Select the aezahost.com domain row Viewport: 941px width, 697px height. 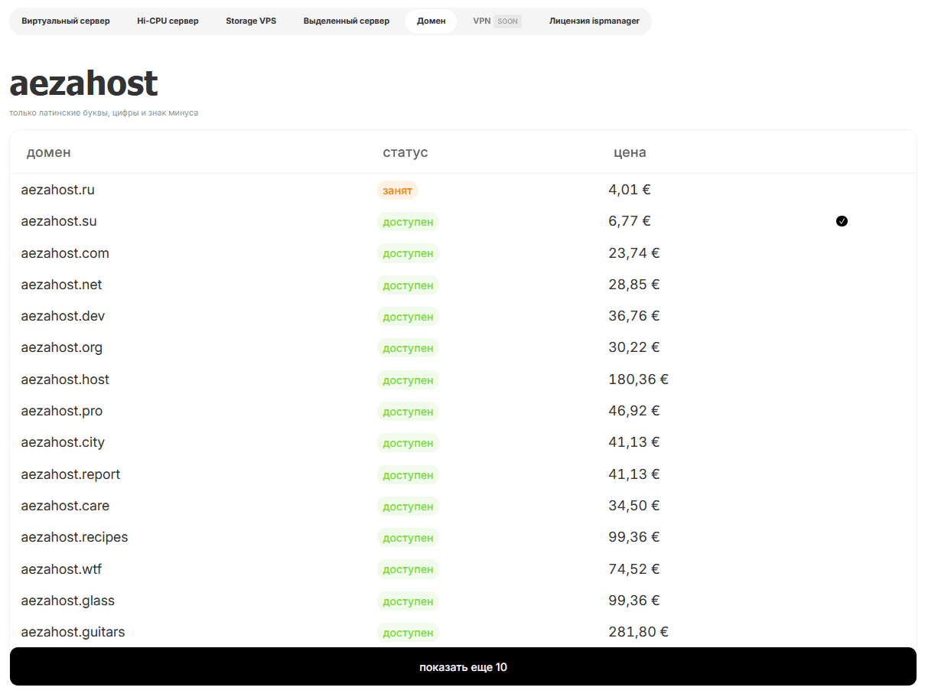coord(65,253)
